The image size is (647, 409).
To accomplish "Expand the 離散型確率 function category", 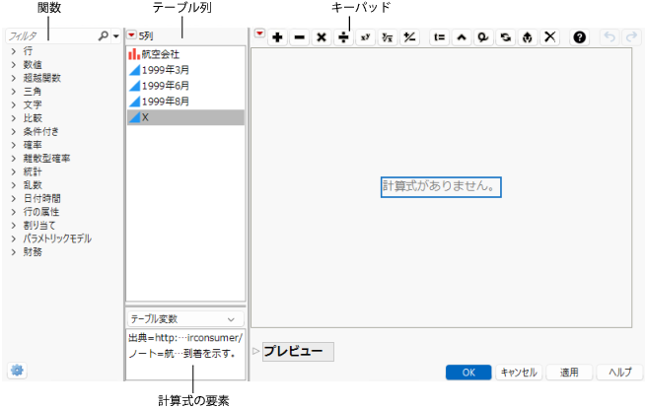I will pos(14,159).
